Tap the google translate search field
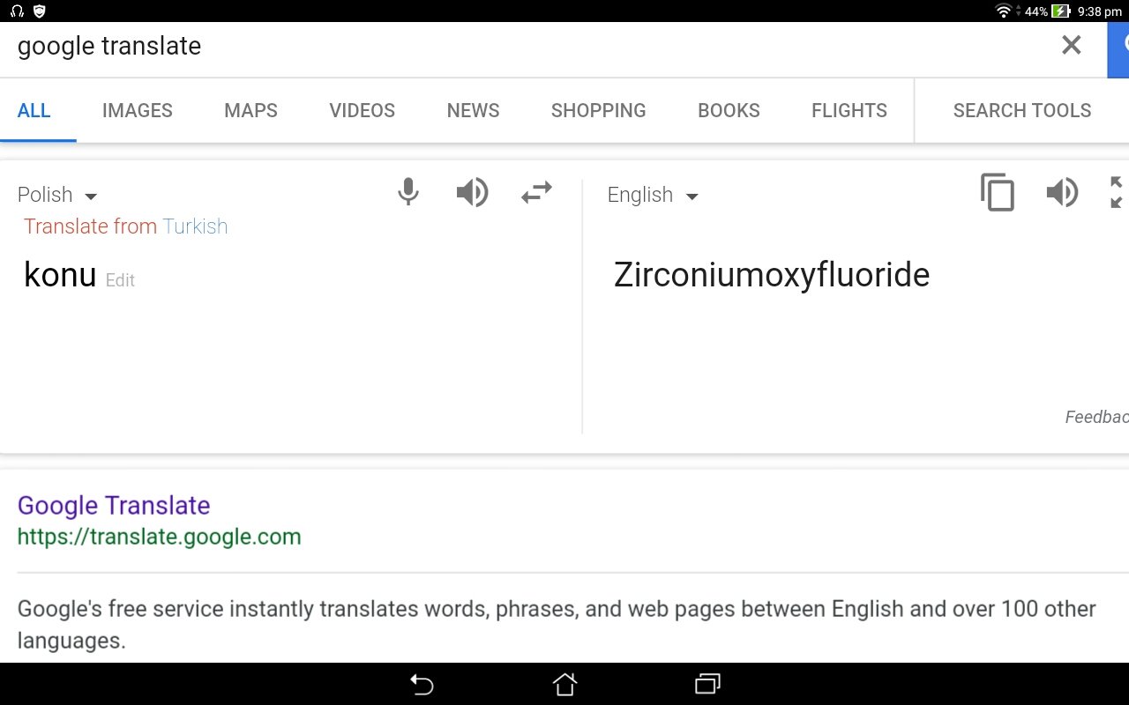Viewport: 1129px width, 705px height. tap(529, 46)
